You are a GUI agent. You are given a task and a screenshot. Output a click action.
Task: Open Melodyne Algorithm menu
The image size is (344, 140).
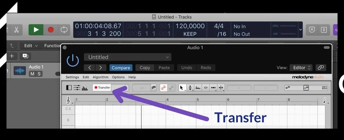100,77
